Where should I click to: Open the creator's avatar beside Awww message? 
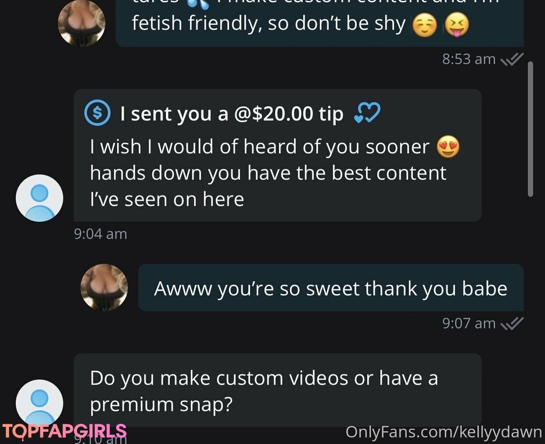104,287
